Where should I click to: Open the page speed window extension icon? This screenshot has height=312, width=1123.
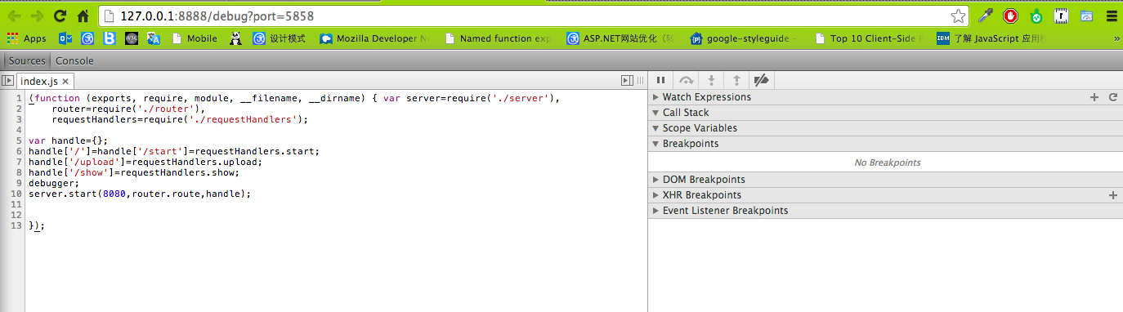click(x=1086, y=16)
